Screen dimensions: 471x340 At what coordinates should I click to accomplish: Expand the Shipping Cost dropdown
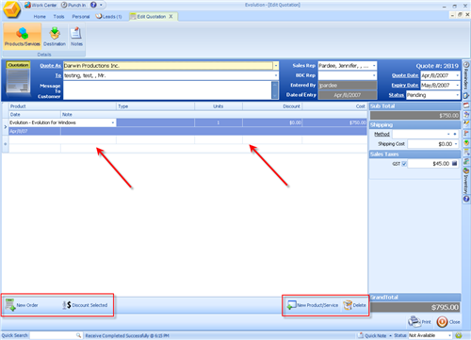coord(456,144)
